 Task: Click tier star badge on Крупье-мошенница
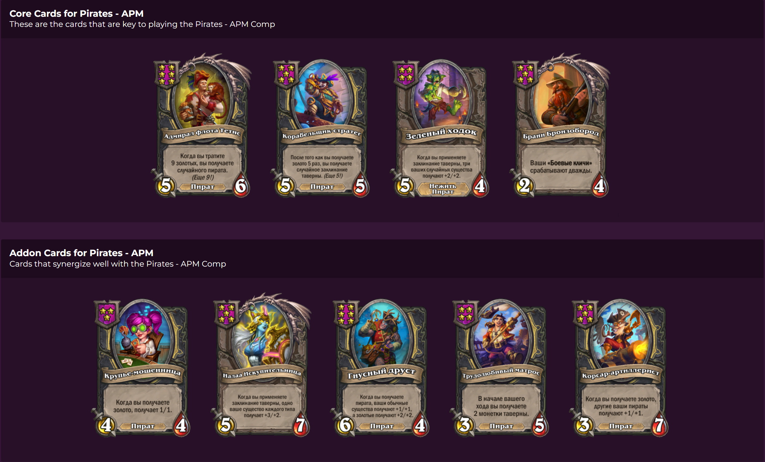click(x=107, y=314)
